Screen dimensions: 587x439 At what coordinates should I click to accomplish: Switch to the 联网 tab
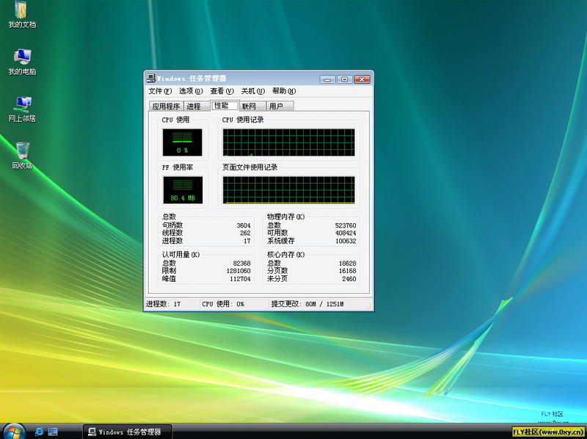click(x=249, y=106)
